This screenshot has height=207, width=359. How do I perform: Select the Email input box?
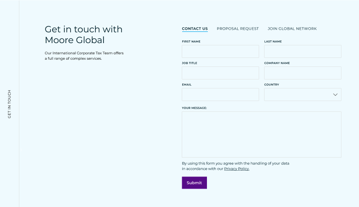(x=220, y=95)
